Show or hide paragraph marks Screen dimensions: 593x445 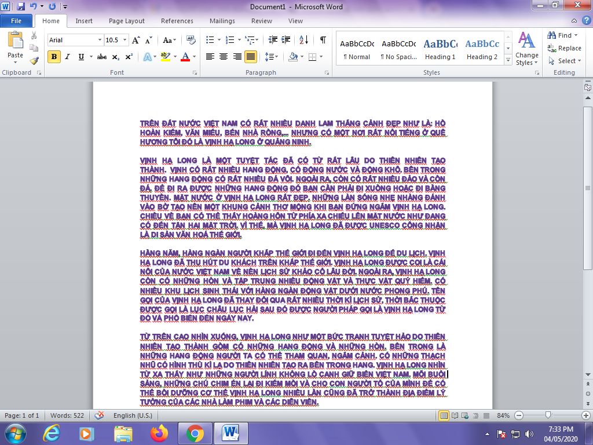click(x=323, y=40)
